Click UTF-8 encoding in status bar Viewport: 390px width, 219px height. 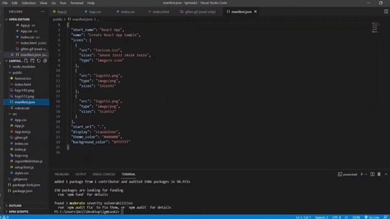(336, 217)
